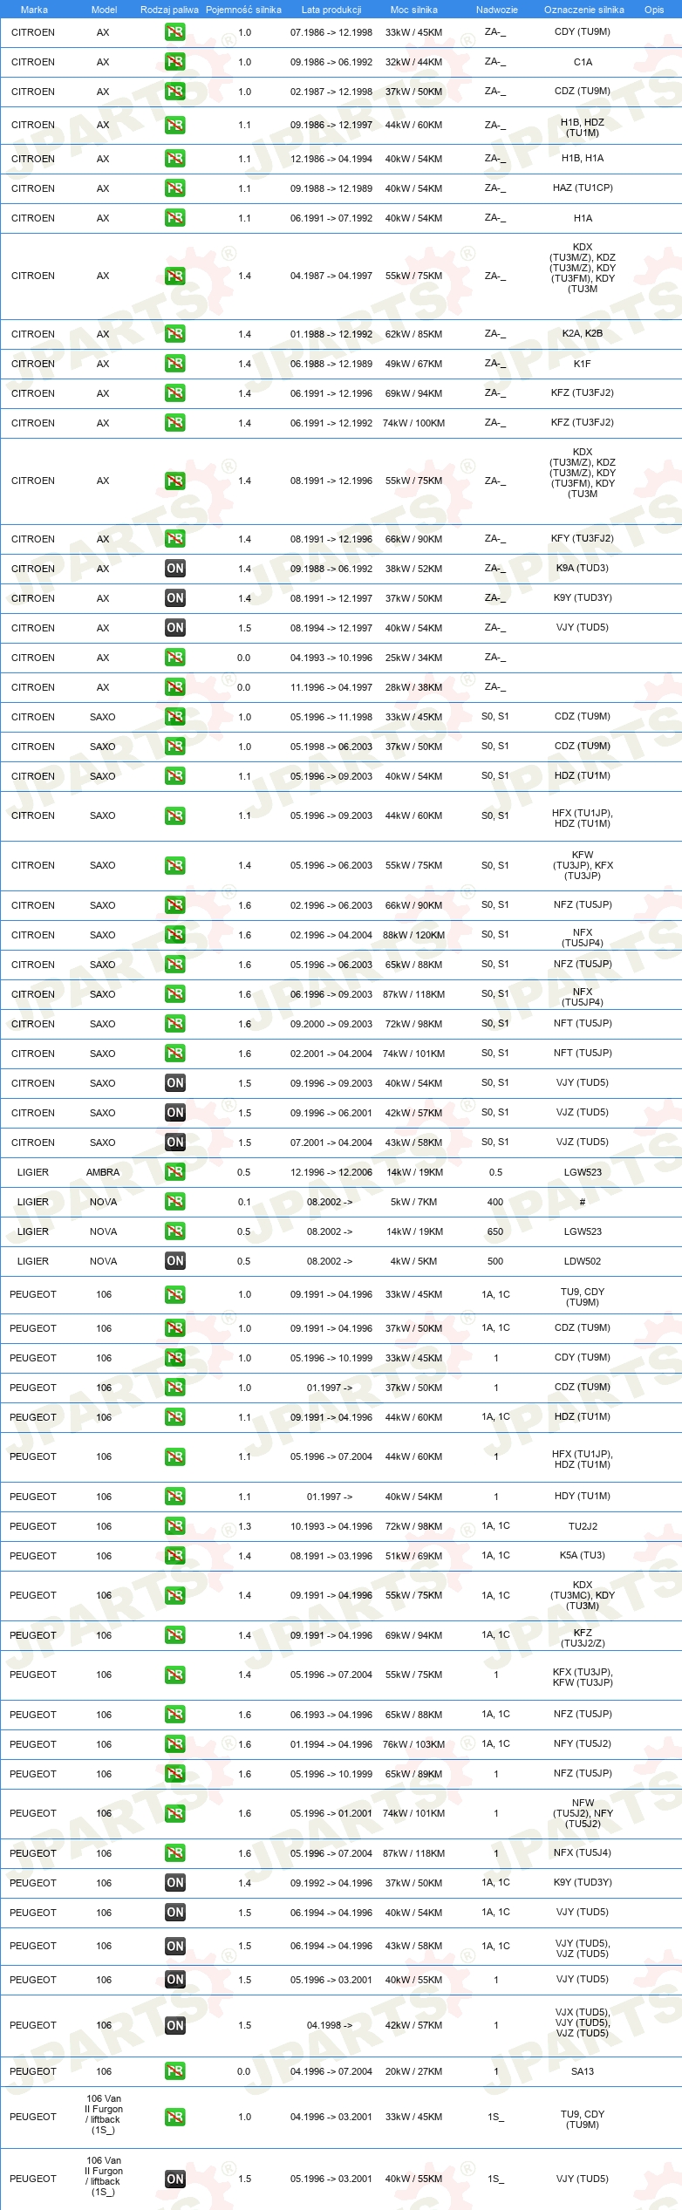Select the K9A (TUD3) engine code

pyautogui.click(x=583, y=568)
